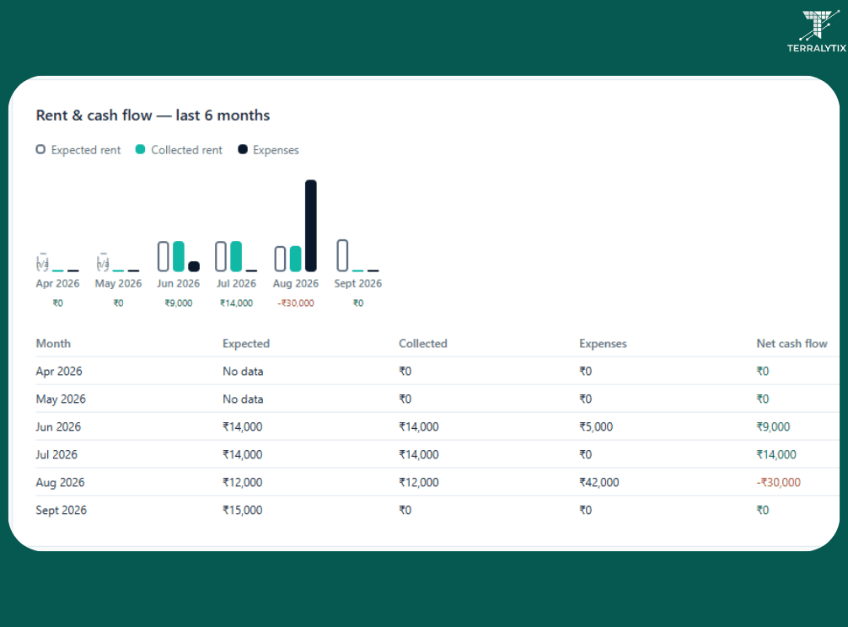Screen dimensions: 848x627
Task: Select the Aug 2026 collected rent bar
Action: 295,259
